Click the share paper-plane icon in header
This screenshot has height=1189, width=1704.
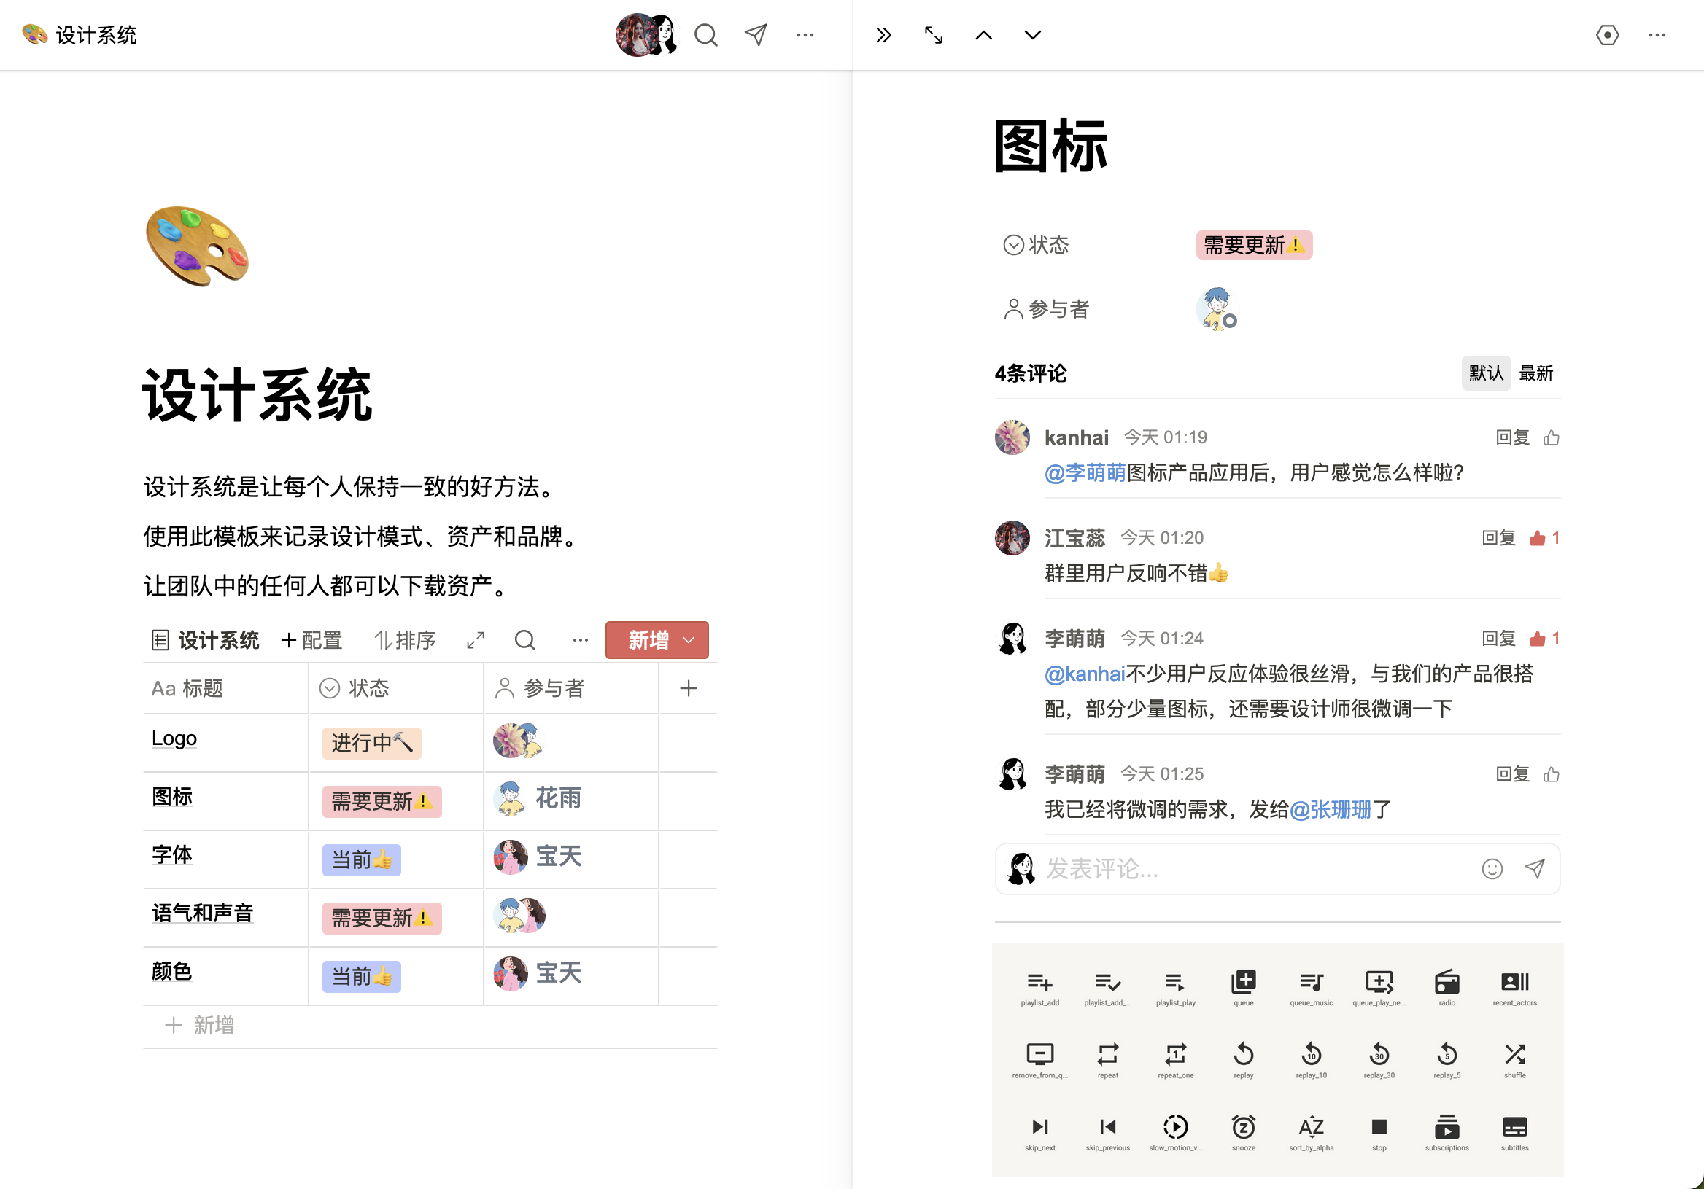click(x=756, y=35)
